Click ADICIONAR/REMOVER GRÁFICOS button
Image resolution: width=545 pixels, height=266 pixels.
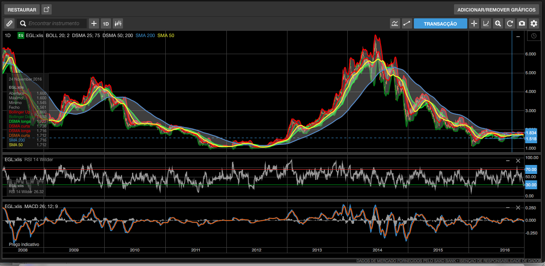[x=496, y=9]
